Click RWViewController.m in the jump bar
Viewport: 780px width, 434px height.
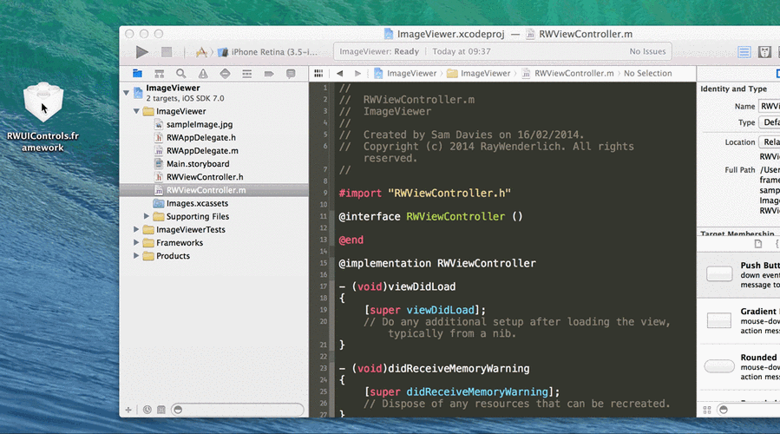tap(568, 73)
